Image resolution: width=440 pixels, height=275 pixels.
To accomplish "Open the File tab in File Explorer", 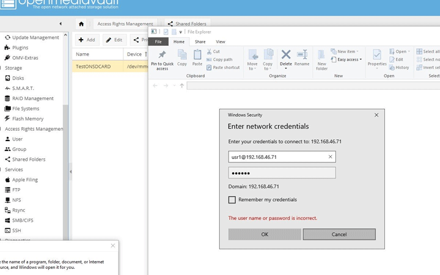I will 158,42.
